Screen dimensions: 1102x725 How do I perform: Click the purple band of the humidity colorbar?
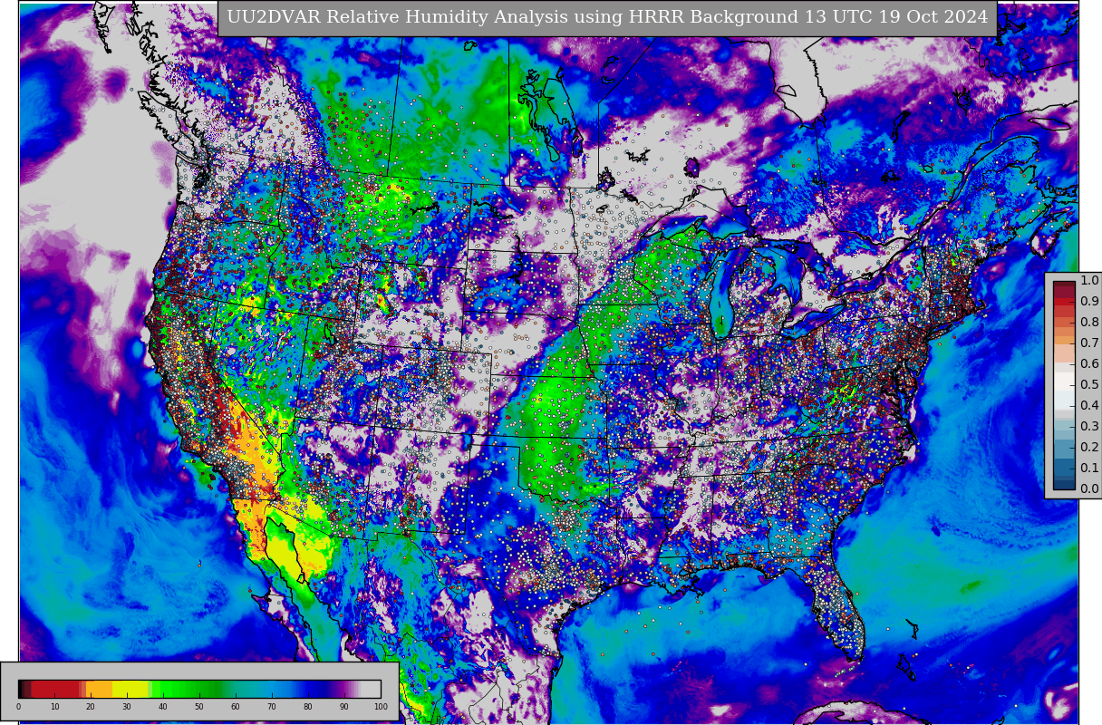click(x=342, y=689)
